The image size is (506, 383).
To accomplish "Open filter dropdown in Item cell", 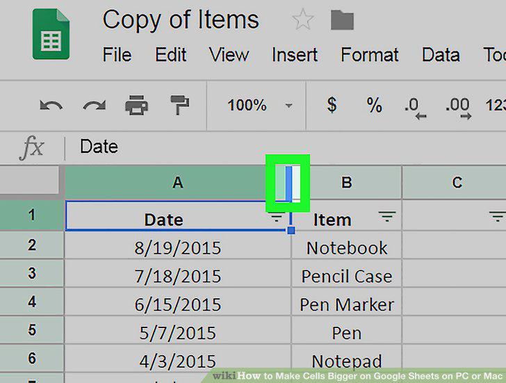I will tap(387, 216).
